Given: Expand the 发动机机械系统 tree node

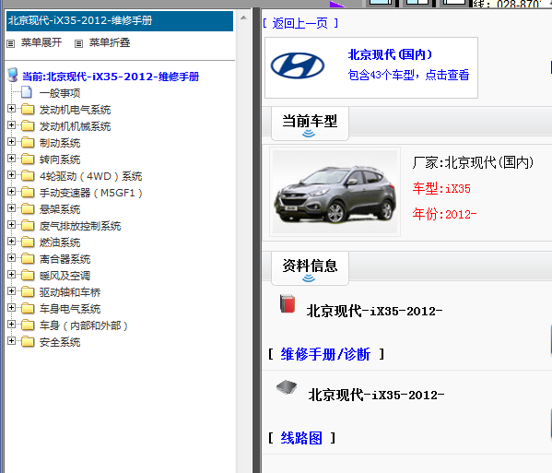Looking at the screenshot, I should coord(11,125).
